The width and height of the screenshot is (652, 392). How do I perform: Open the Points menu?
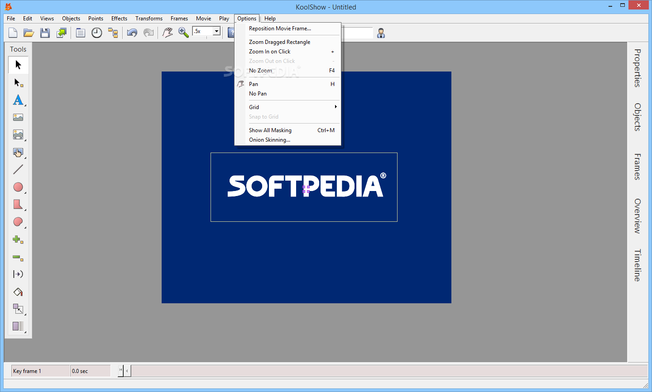96,19
